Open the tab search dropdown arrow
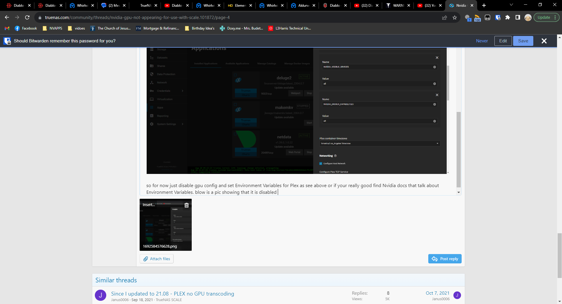Image resolution: width=562 pixels, height=304 pixels. [x=511, y=5]
